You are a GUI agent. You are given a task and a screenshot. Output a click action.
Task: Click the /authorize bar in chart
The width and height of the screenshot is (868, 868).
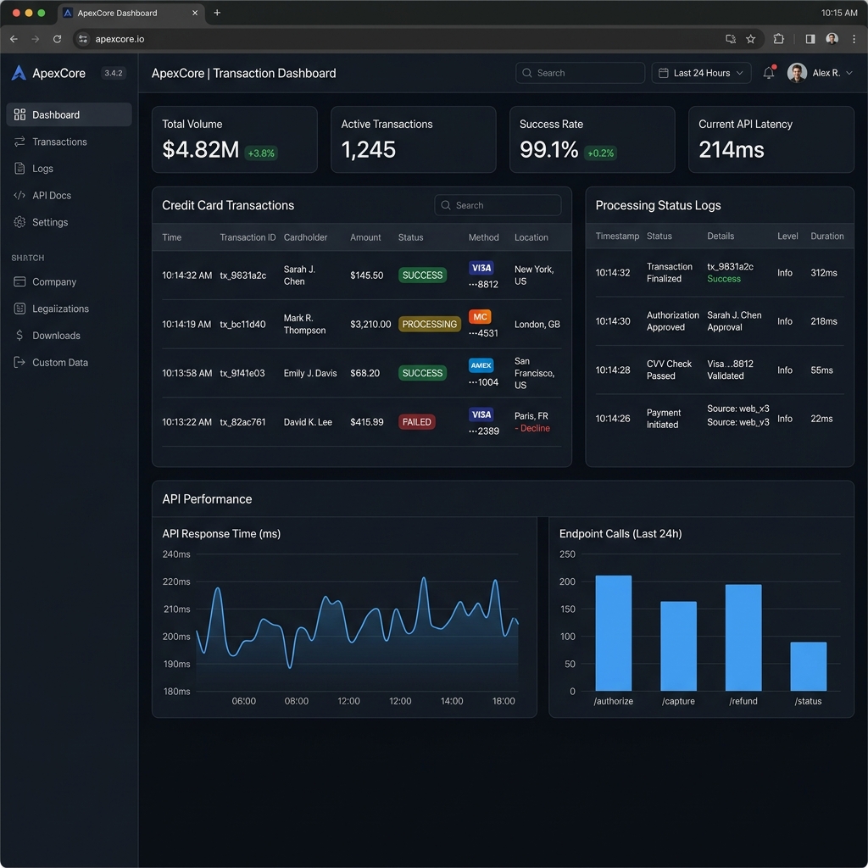(x=614, y=633)
